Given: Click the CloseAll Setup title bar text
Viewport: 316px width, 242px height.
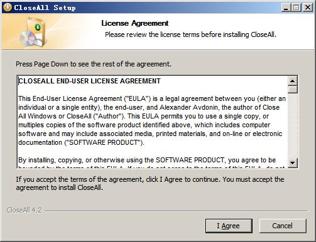Looking at the screenshot, I should (45, 8).
